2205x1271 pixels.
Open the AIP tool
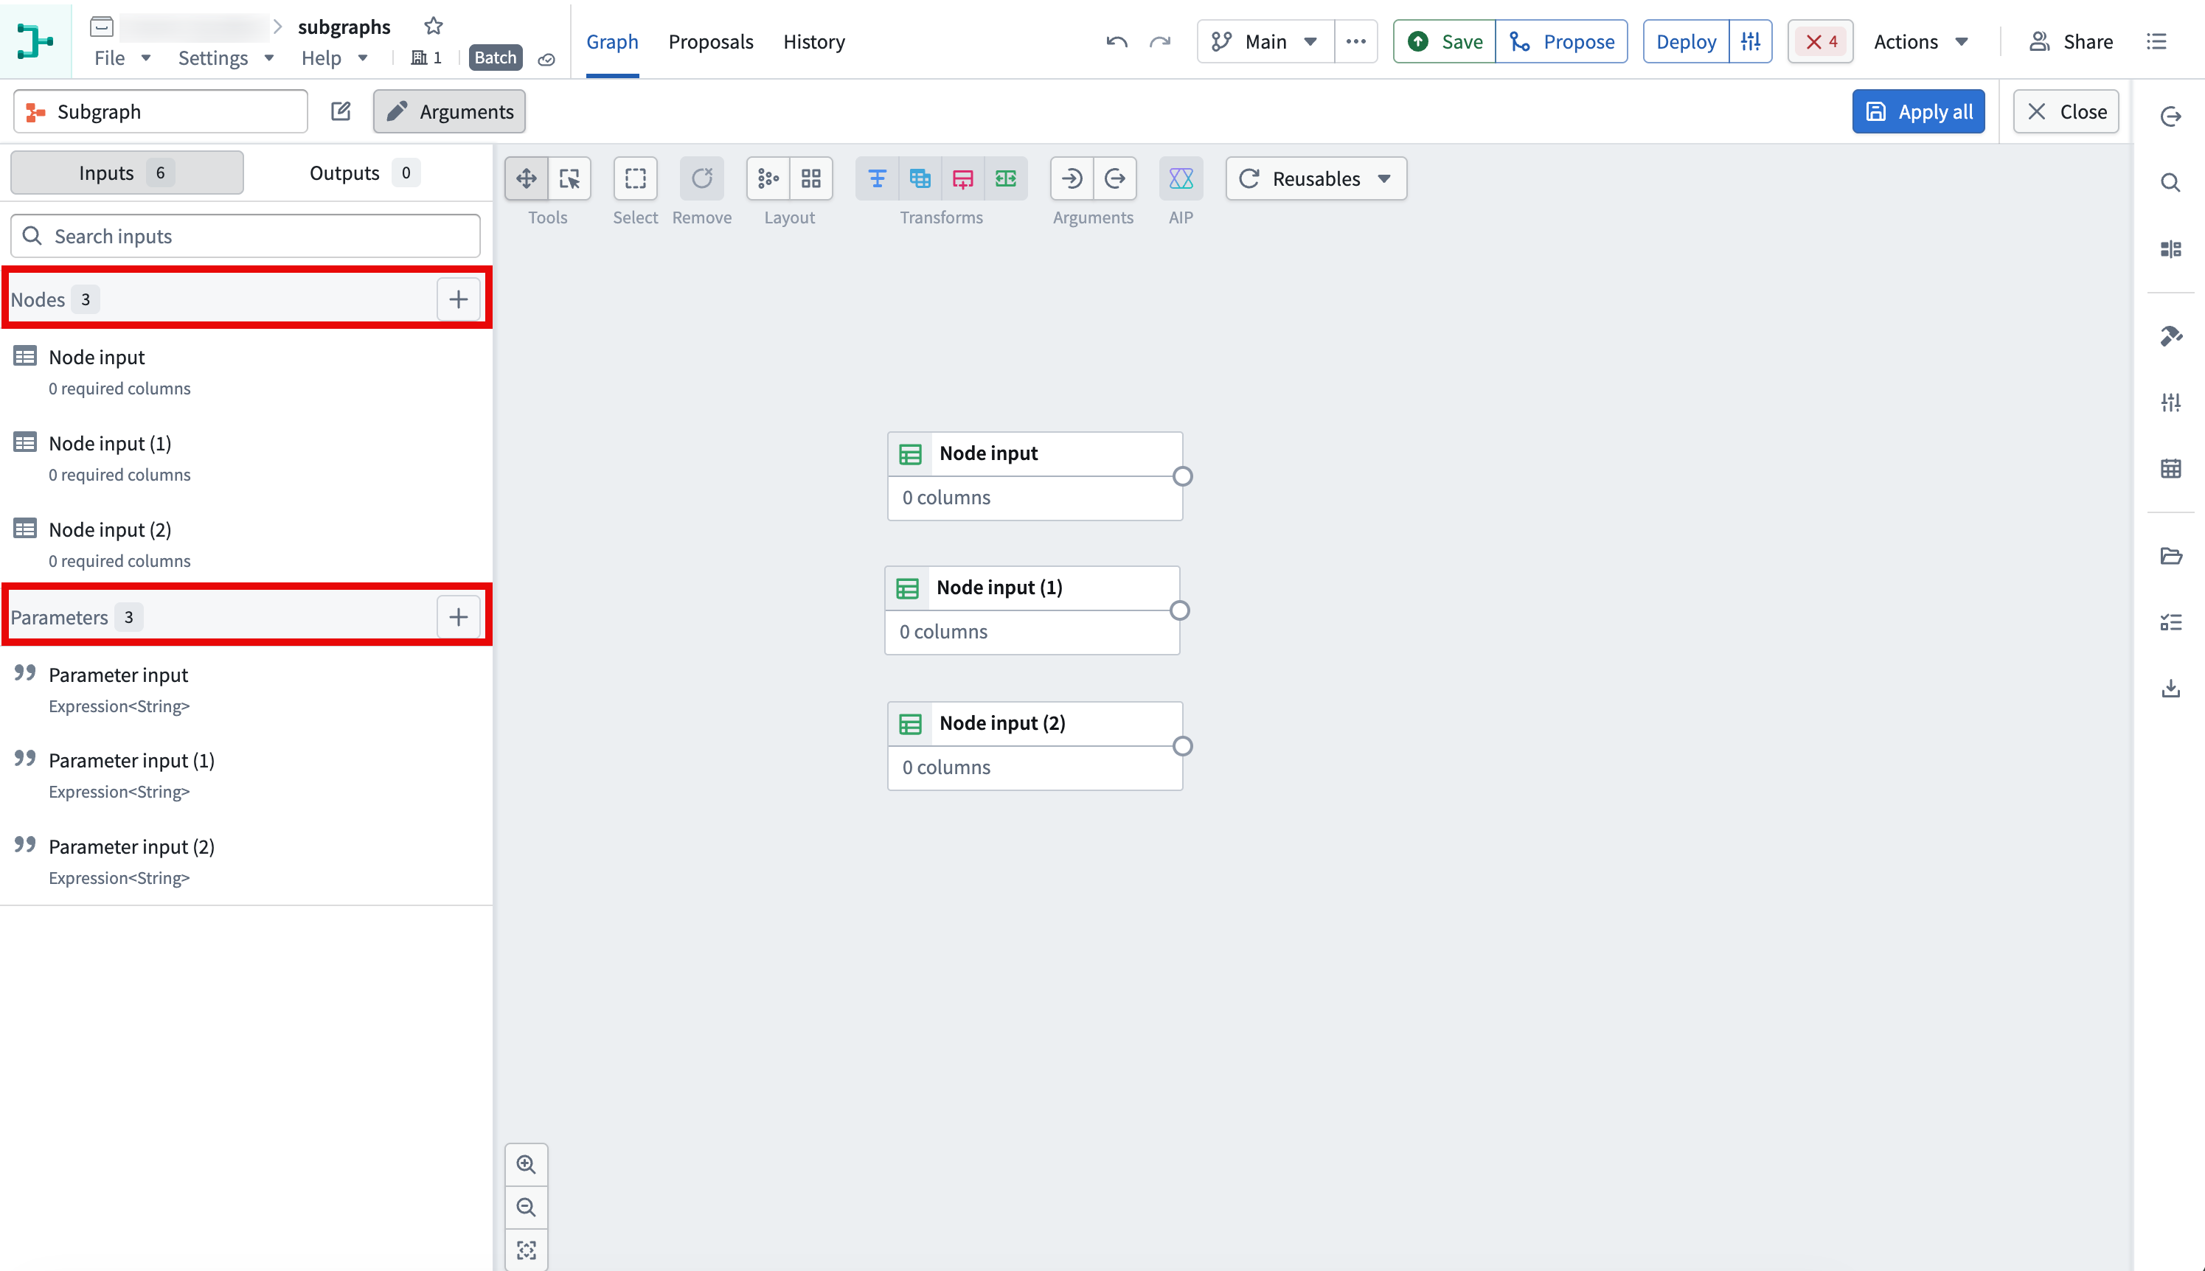coord(1181,179)
